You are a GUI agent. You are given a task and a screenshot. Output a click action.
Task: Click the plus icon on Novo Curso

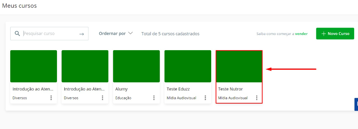pyautogui.click(x=323, y=34)
